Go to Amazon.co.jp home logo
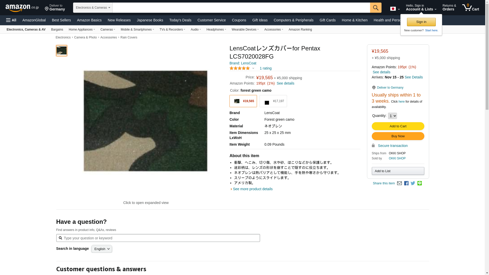 coord(22,8)
